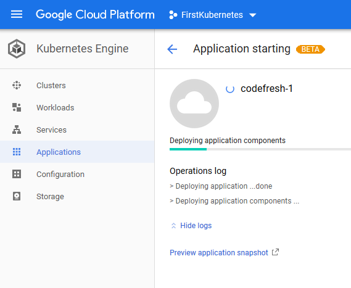Click the Storage disk icon

[17, 196]
